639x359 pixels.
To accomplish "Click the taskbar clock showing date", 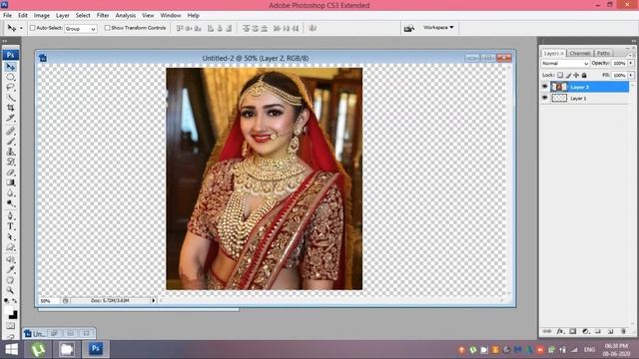I will (x=616, y=350).
